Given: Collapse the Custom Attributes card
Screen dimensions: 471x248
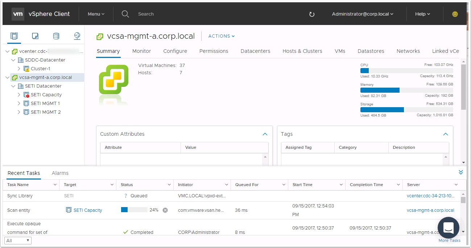Looking at the screenshot, I should [265, 134].
